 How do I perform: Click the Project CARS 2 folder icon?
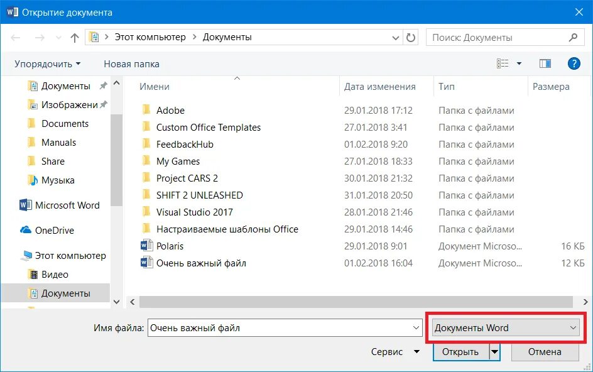146,178
